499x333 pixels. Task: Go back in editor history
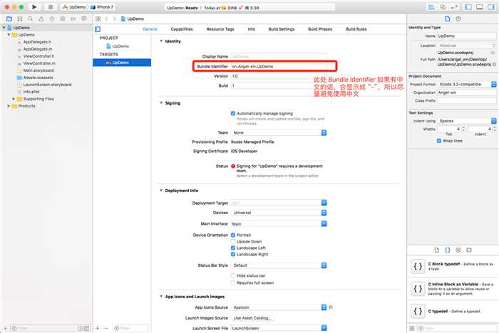[107, 19]
